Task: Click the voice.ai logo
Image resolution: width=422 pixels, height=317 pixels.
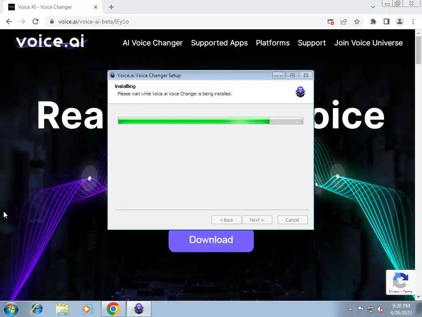Action: tap(50, 41)
